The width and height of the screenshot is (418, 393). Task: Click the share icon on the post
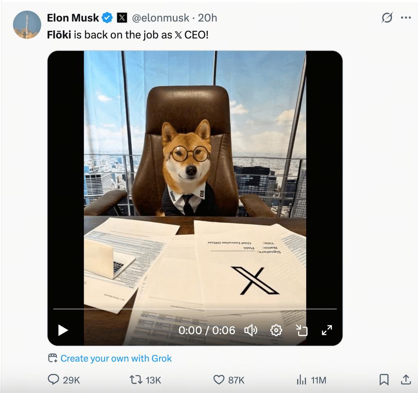tap(405, 380)
